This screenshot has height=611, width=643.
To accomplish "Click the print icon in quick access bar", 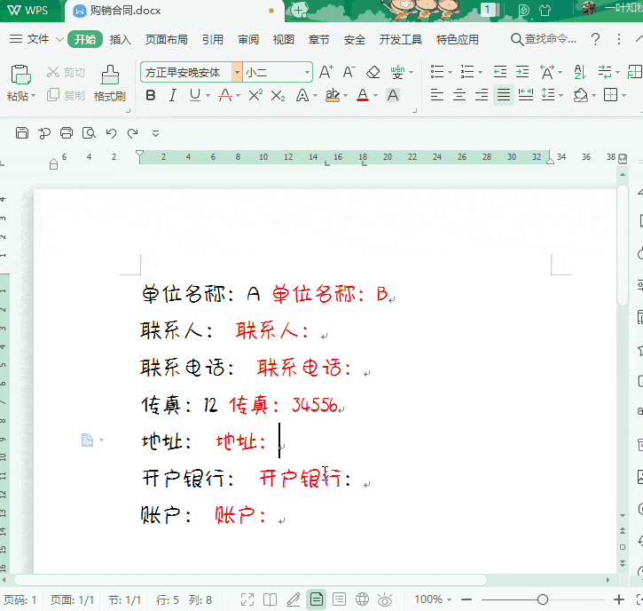I will coord(67,133).
